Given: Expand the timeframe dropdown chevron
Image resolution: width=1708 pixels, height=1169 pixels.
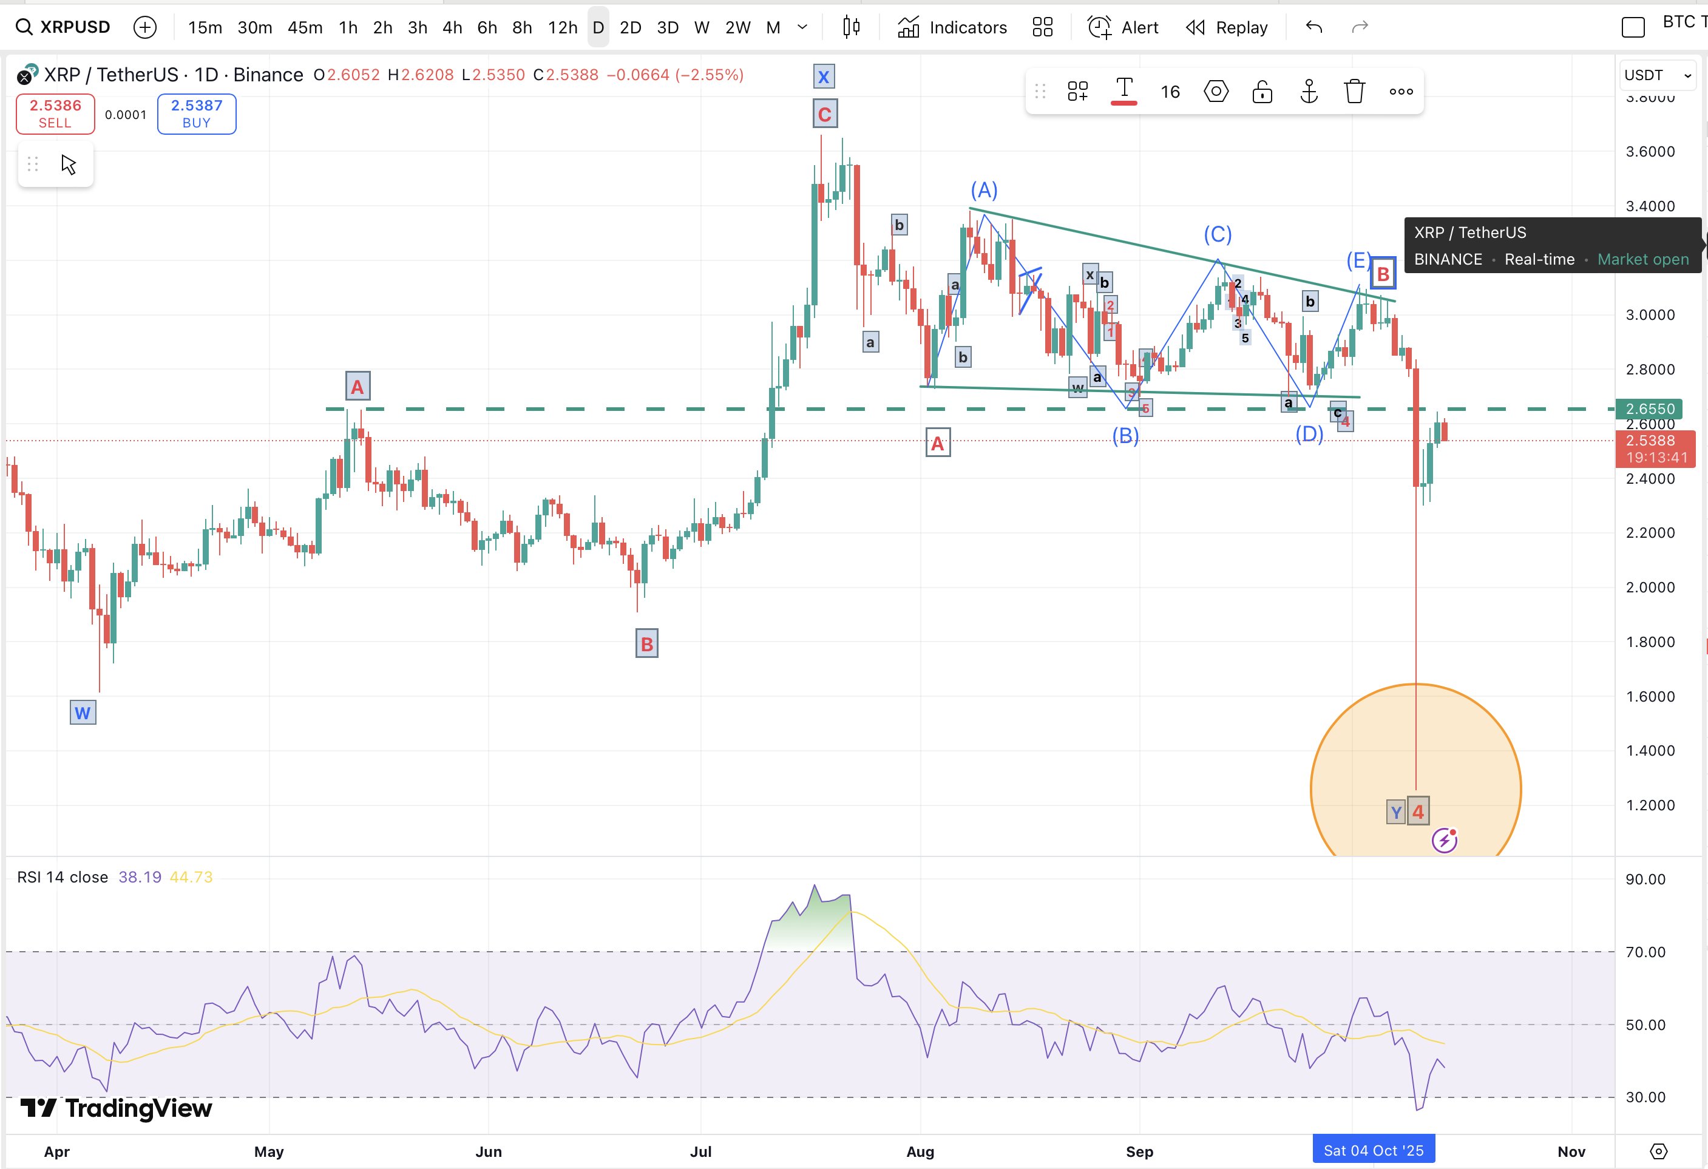Looking at the screenshot, I should tap(802, 27).
